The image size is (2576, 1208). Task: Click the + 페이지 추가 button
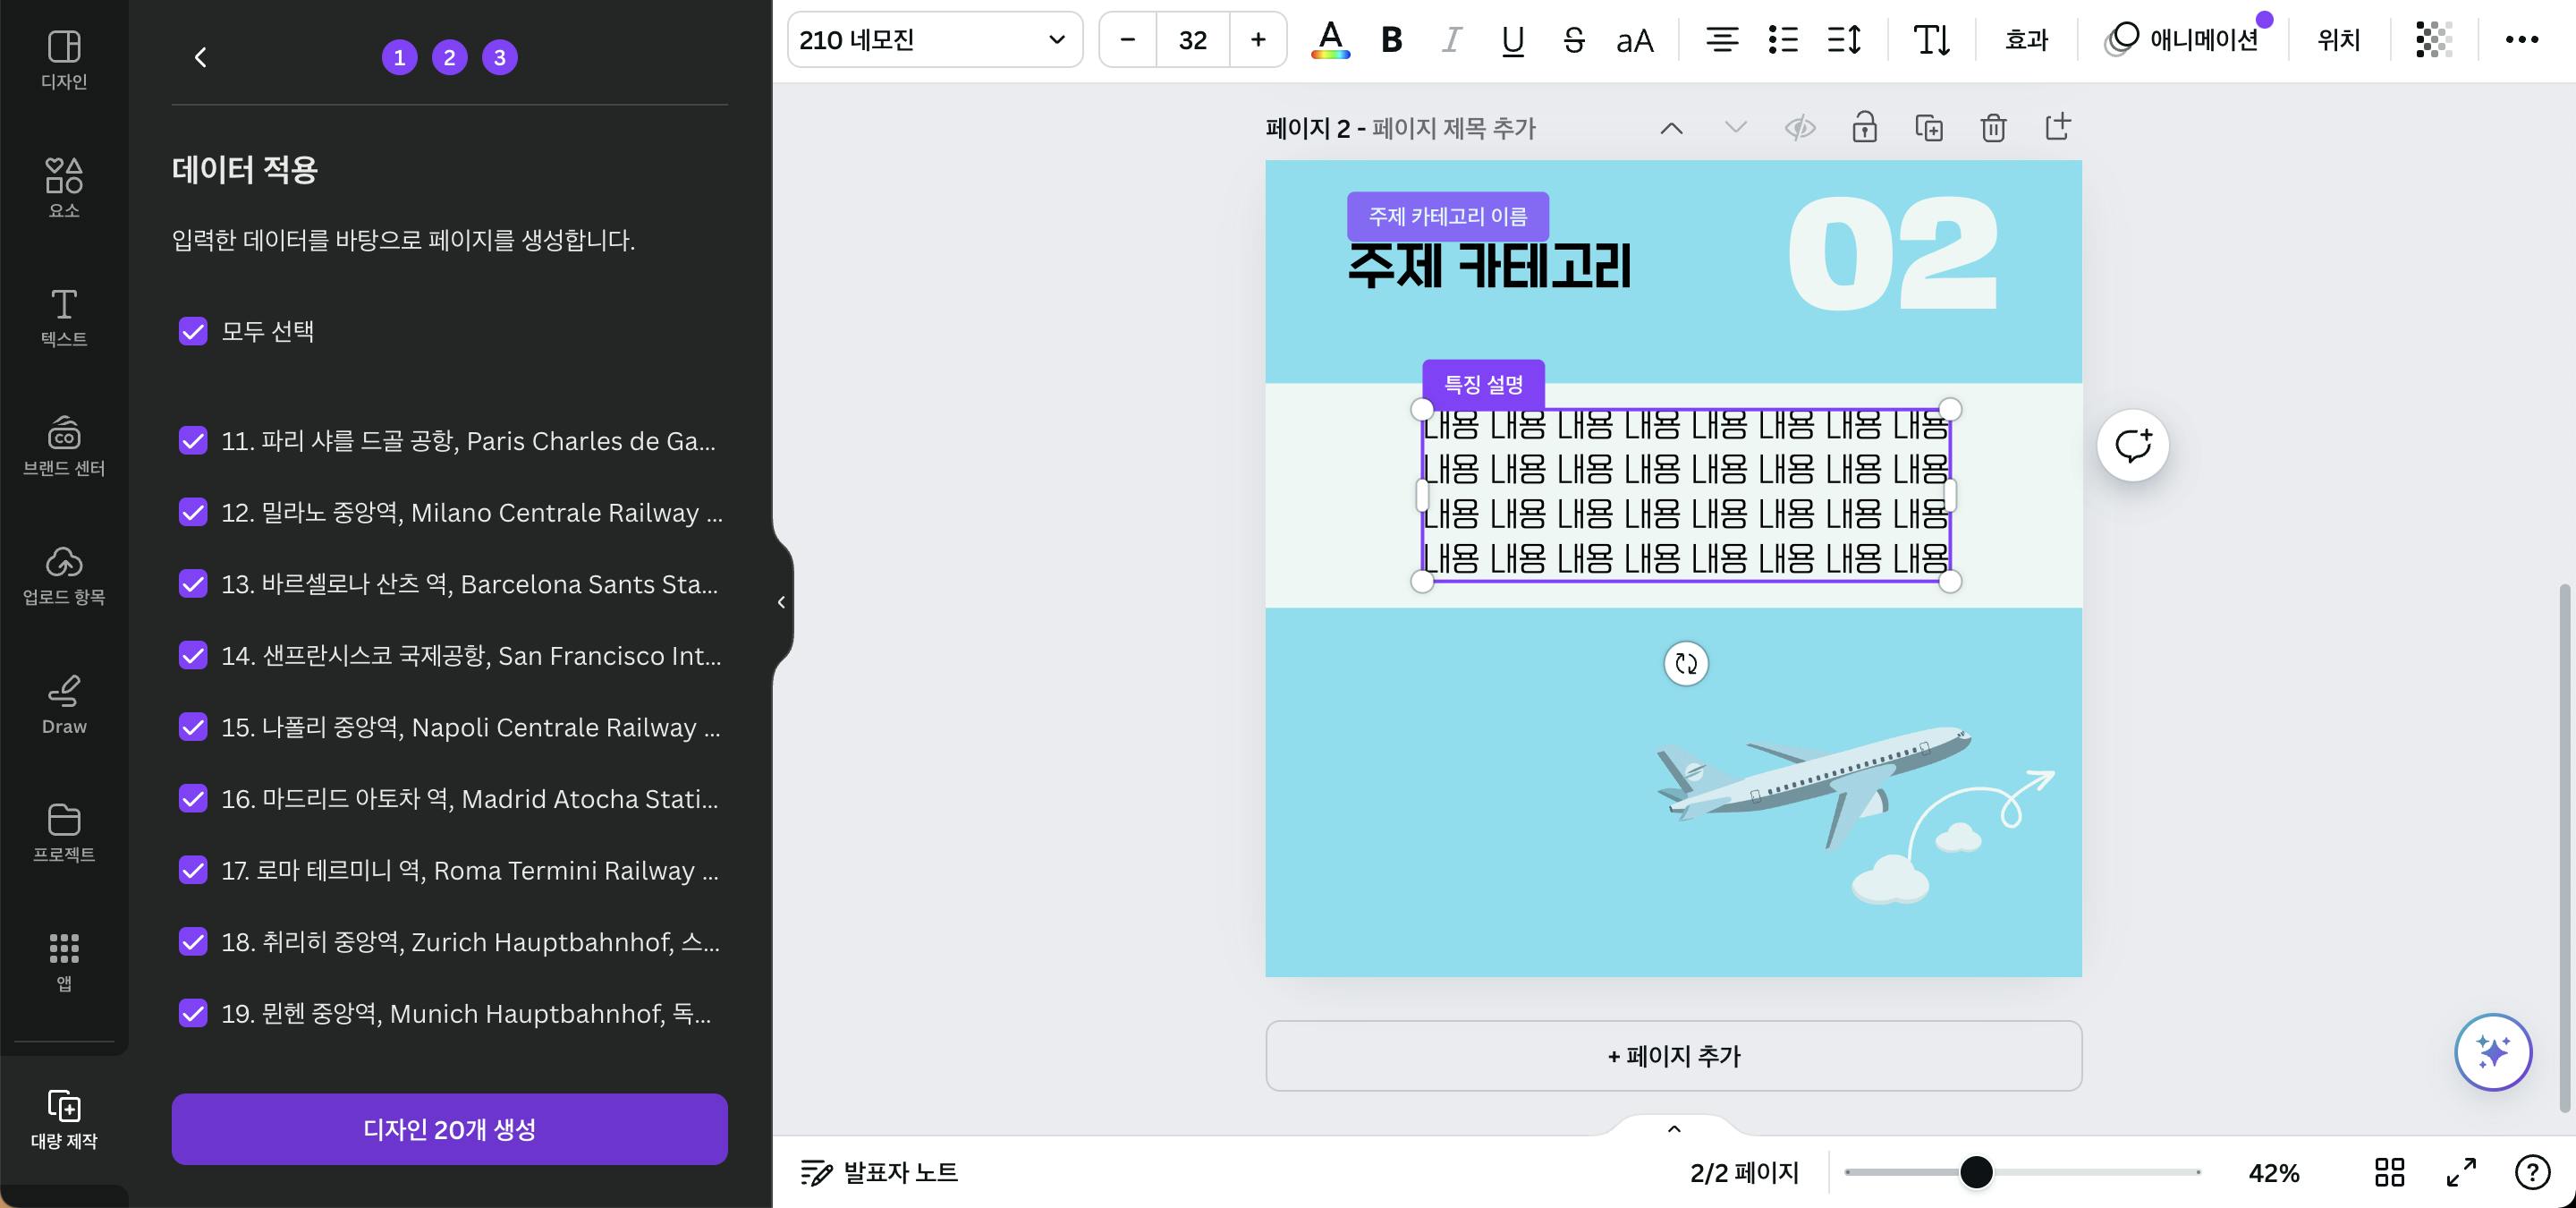tap(1673, 1056)
